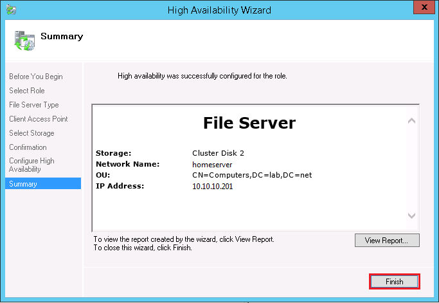This screenshot has width=439, height=303.
Task: Select the File Server Type step
Action: tap(34, 105)
